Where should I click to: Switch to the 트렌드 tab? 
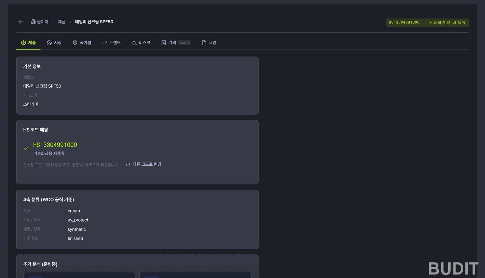[112, 43]
